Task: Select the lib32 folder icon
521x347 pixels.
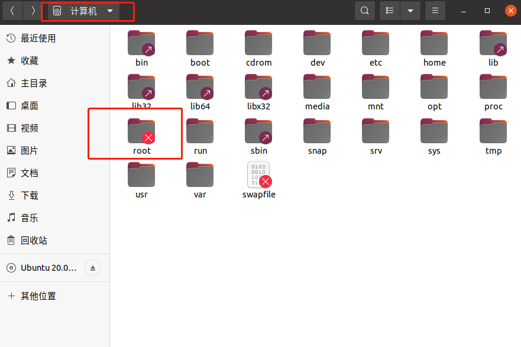Action: (x=141, y=87)
